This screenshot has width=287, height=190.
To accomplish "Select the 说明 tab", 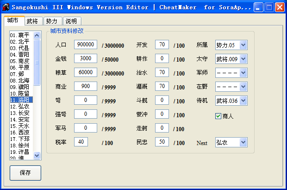I will 71,21.
